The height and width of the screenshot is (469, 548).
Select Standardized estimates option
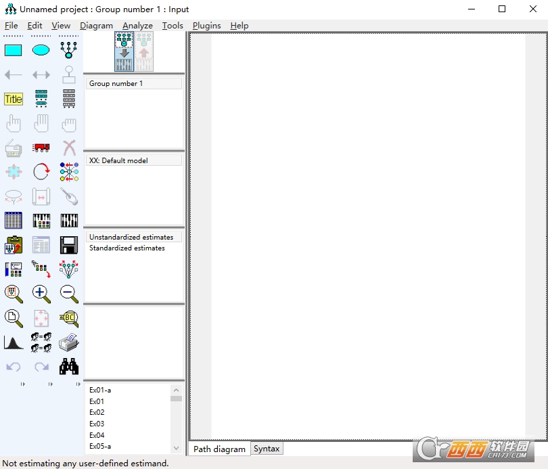(x=134, y=248)
